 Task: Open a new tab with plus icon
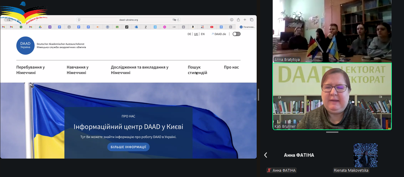click(x=245, y=20)
